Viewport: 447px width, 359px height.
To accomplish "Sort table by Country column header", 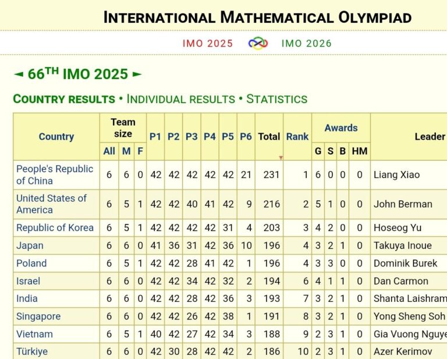I will point(56,137).
